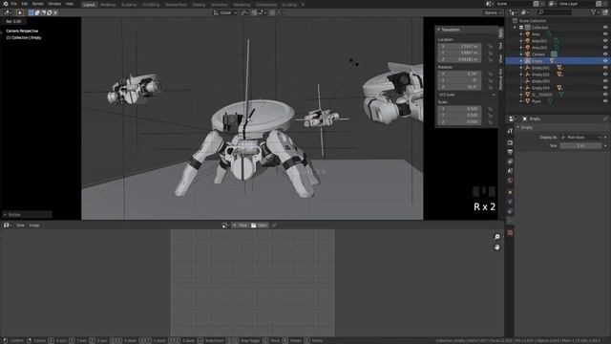The width and height of the screenshot is (611, 344).
Task: Open the Tool properties tab icon
Action: (510, 132)
